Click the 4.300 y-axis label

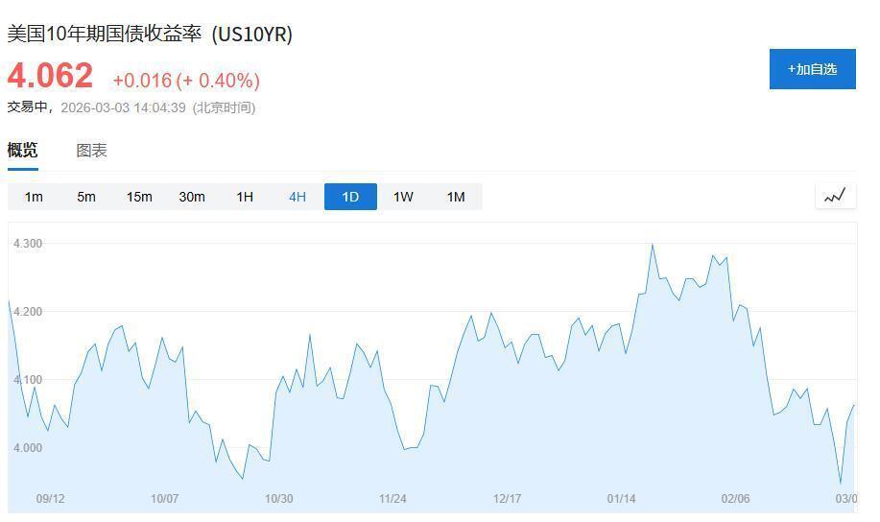[x=28, y=244]
